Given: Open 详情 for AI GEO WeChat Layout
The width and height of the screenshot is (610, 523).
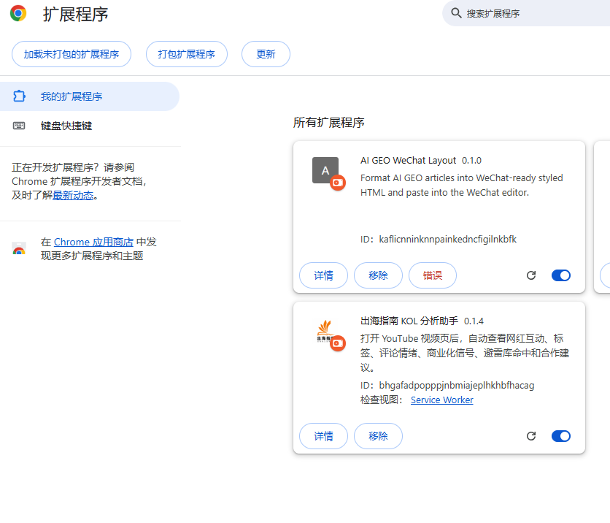Looking at the screenshot, I should [323, 275].
